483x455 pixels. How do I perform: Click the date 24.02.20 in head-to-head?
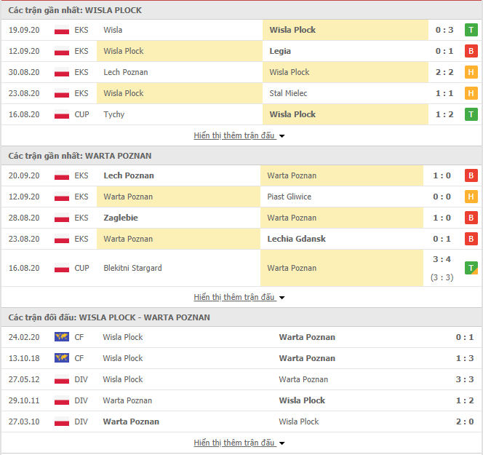click(24, 337)
